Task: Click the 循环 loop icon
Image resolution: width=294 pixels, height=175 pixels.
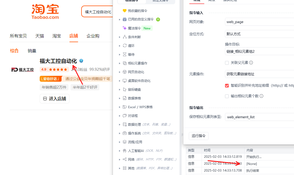Action: 125,46
